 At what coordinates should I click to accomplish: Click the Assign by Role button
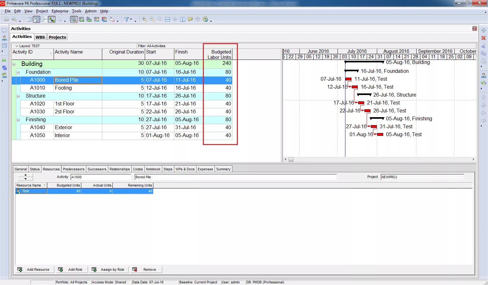tap(110, 269)
